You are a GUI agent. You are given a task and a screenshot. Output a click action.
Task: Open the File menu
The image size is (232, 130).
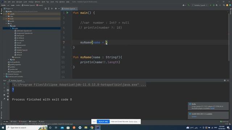(5, 2)
